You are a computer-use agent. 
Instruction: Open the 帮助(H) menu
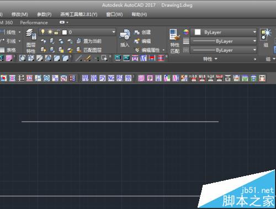(x=139, y=14)
